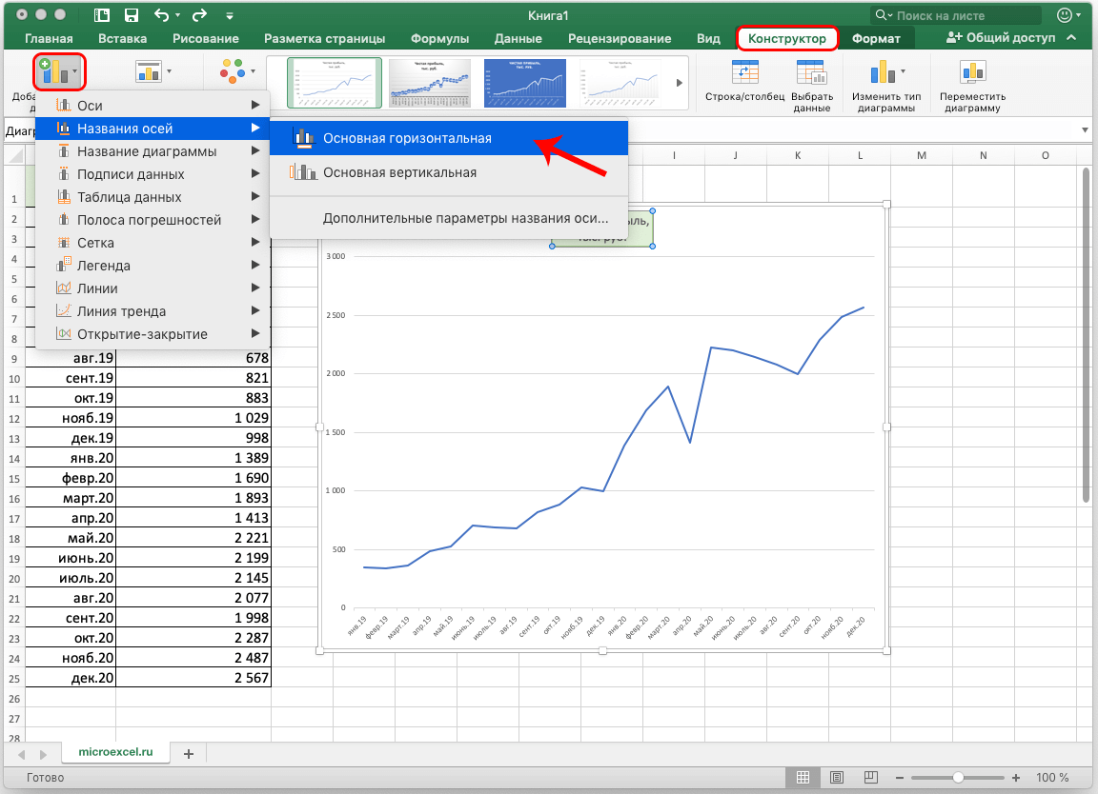Open Дополнительные параметры названия оси
Image resolution: width=1098 pixels, height=794 pixels.
coord(449,218)
